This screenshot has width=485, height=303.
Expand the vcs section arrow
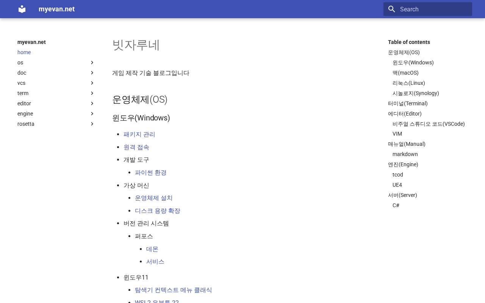[x=92, y=83]
